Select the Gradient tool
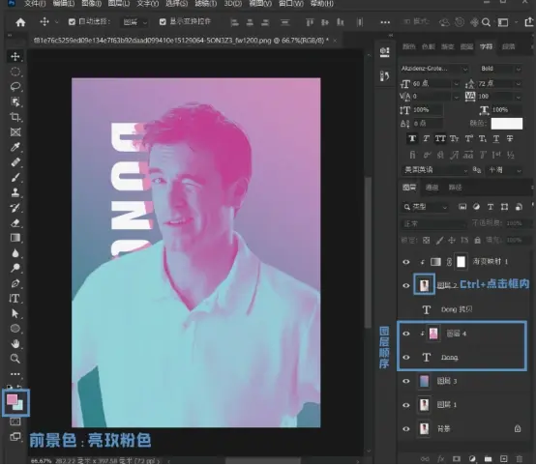Screen dimensions: 536x465 pyautogui.click(x=15, y=238)
